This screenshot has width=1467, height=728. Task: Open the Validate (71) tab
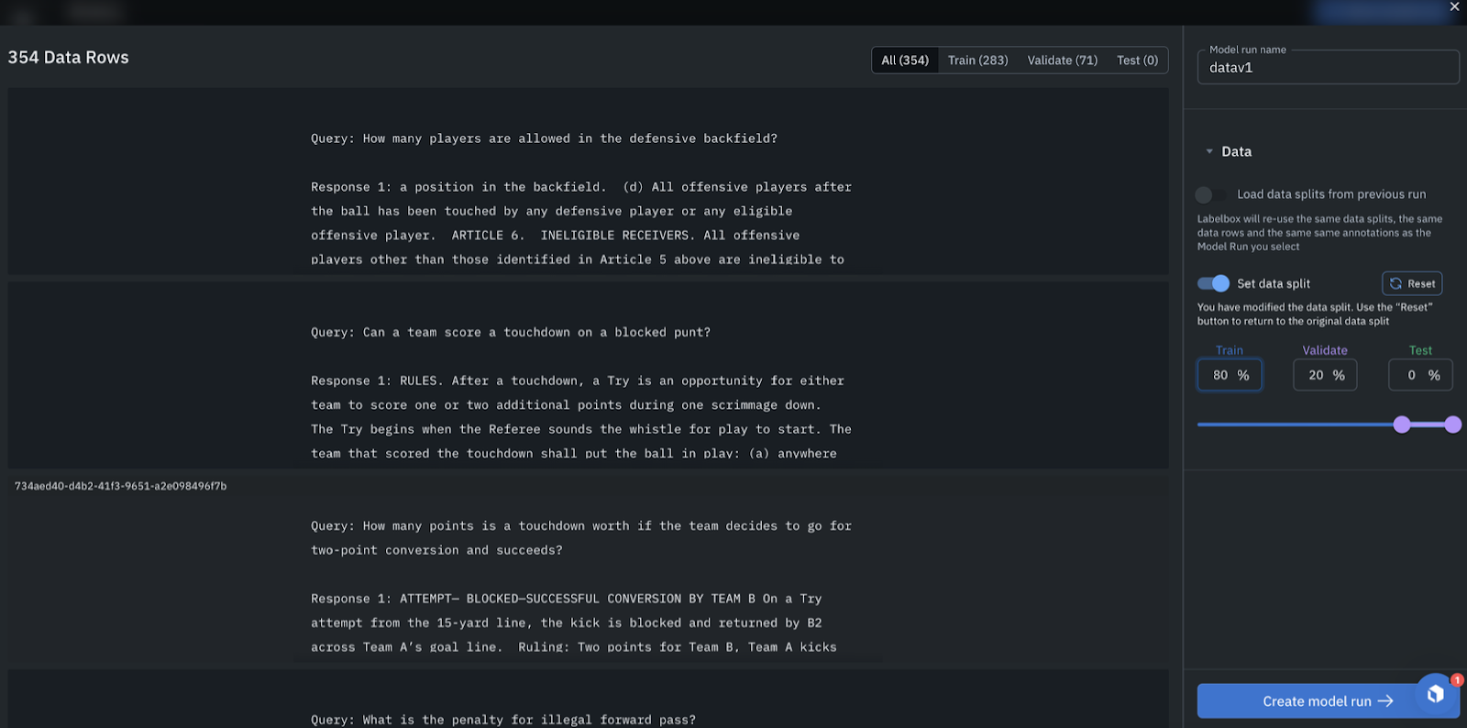click(x=1062, y=61)
